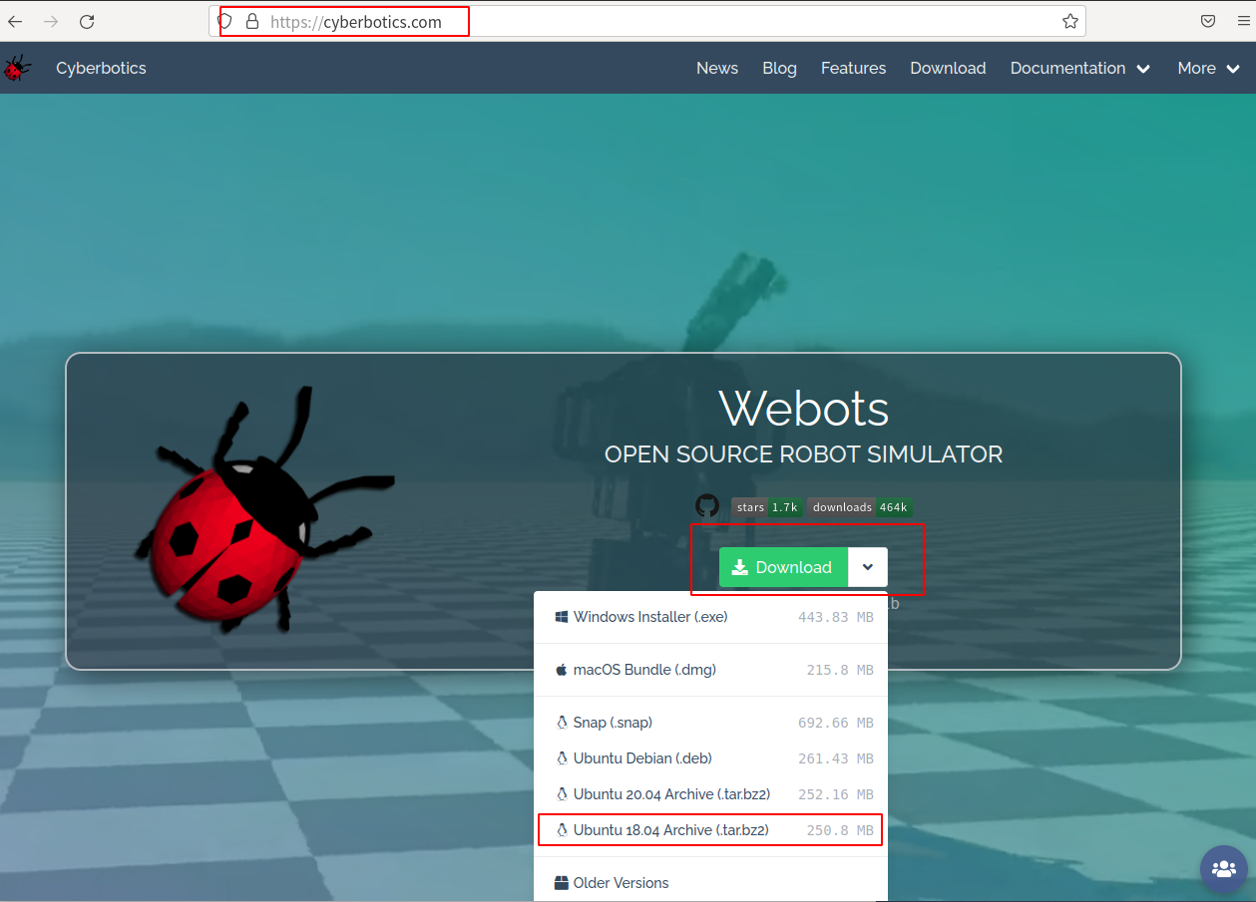Viewport: 1256px width, 902px height.
Task: Click the browser forward arrow
Action: (51, 21)
